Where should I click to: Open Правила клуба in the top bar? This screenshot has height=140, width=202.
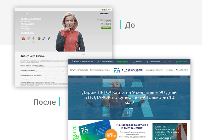click(x=155, y=62)
